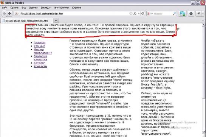Click the Skype toolbar icon
The image size is (206, 137).
(182, 14)
